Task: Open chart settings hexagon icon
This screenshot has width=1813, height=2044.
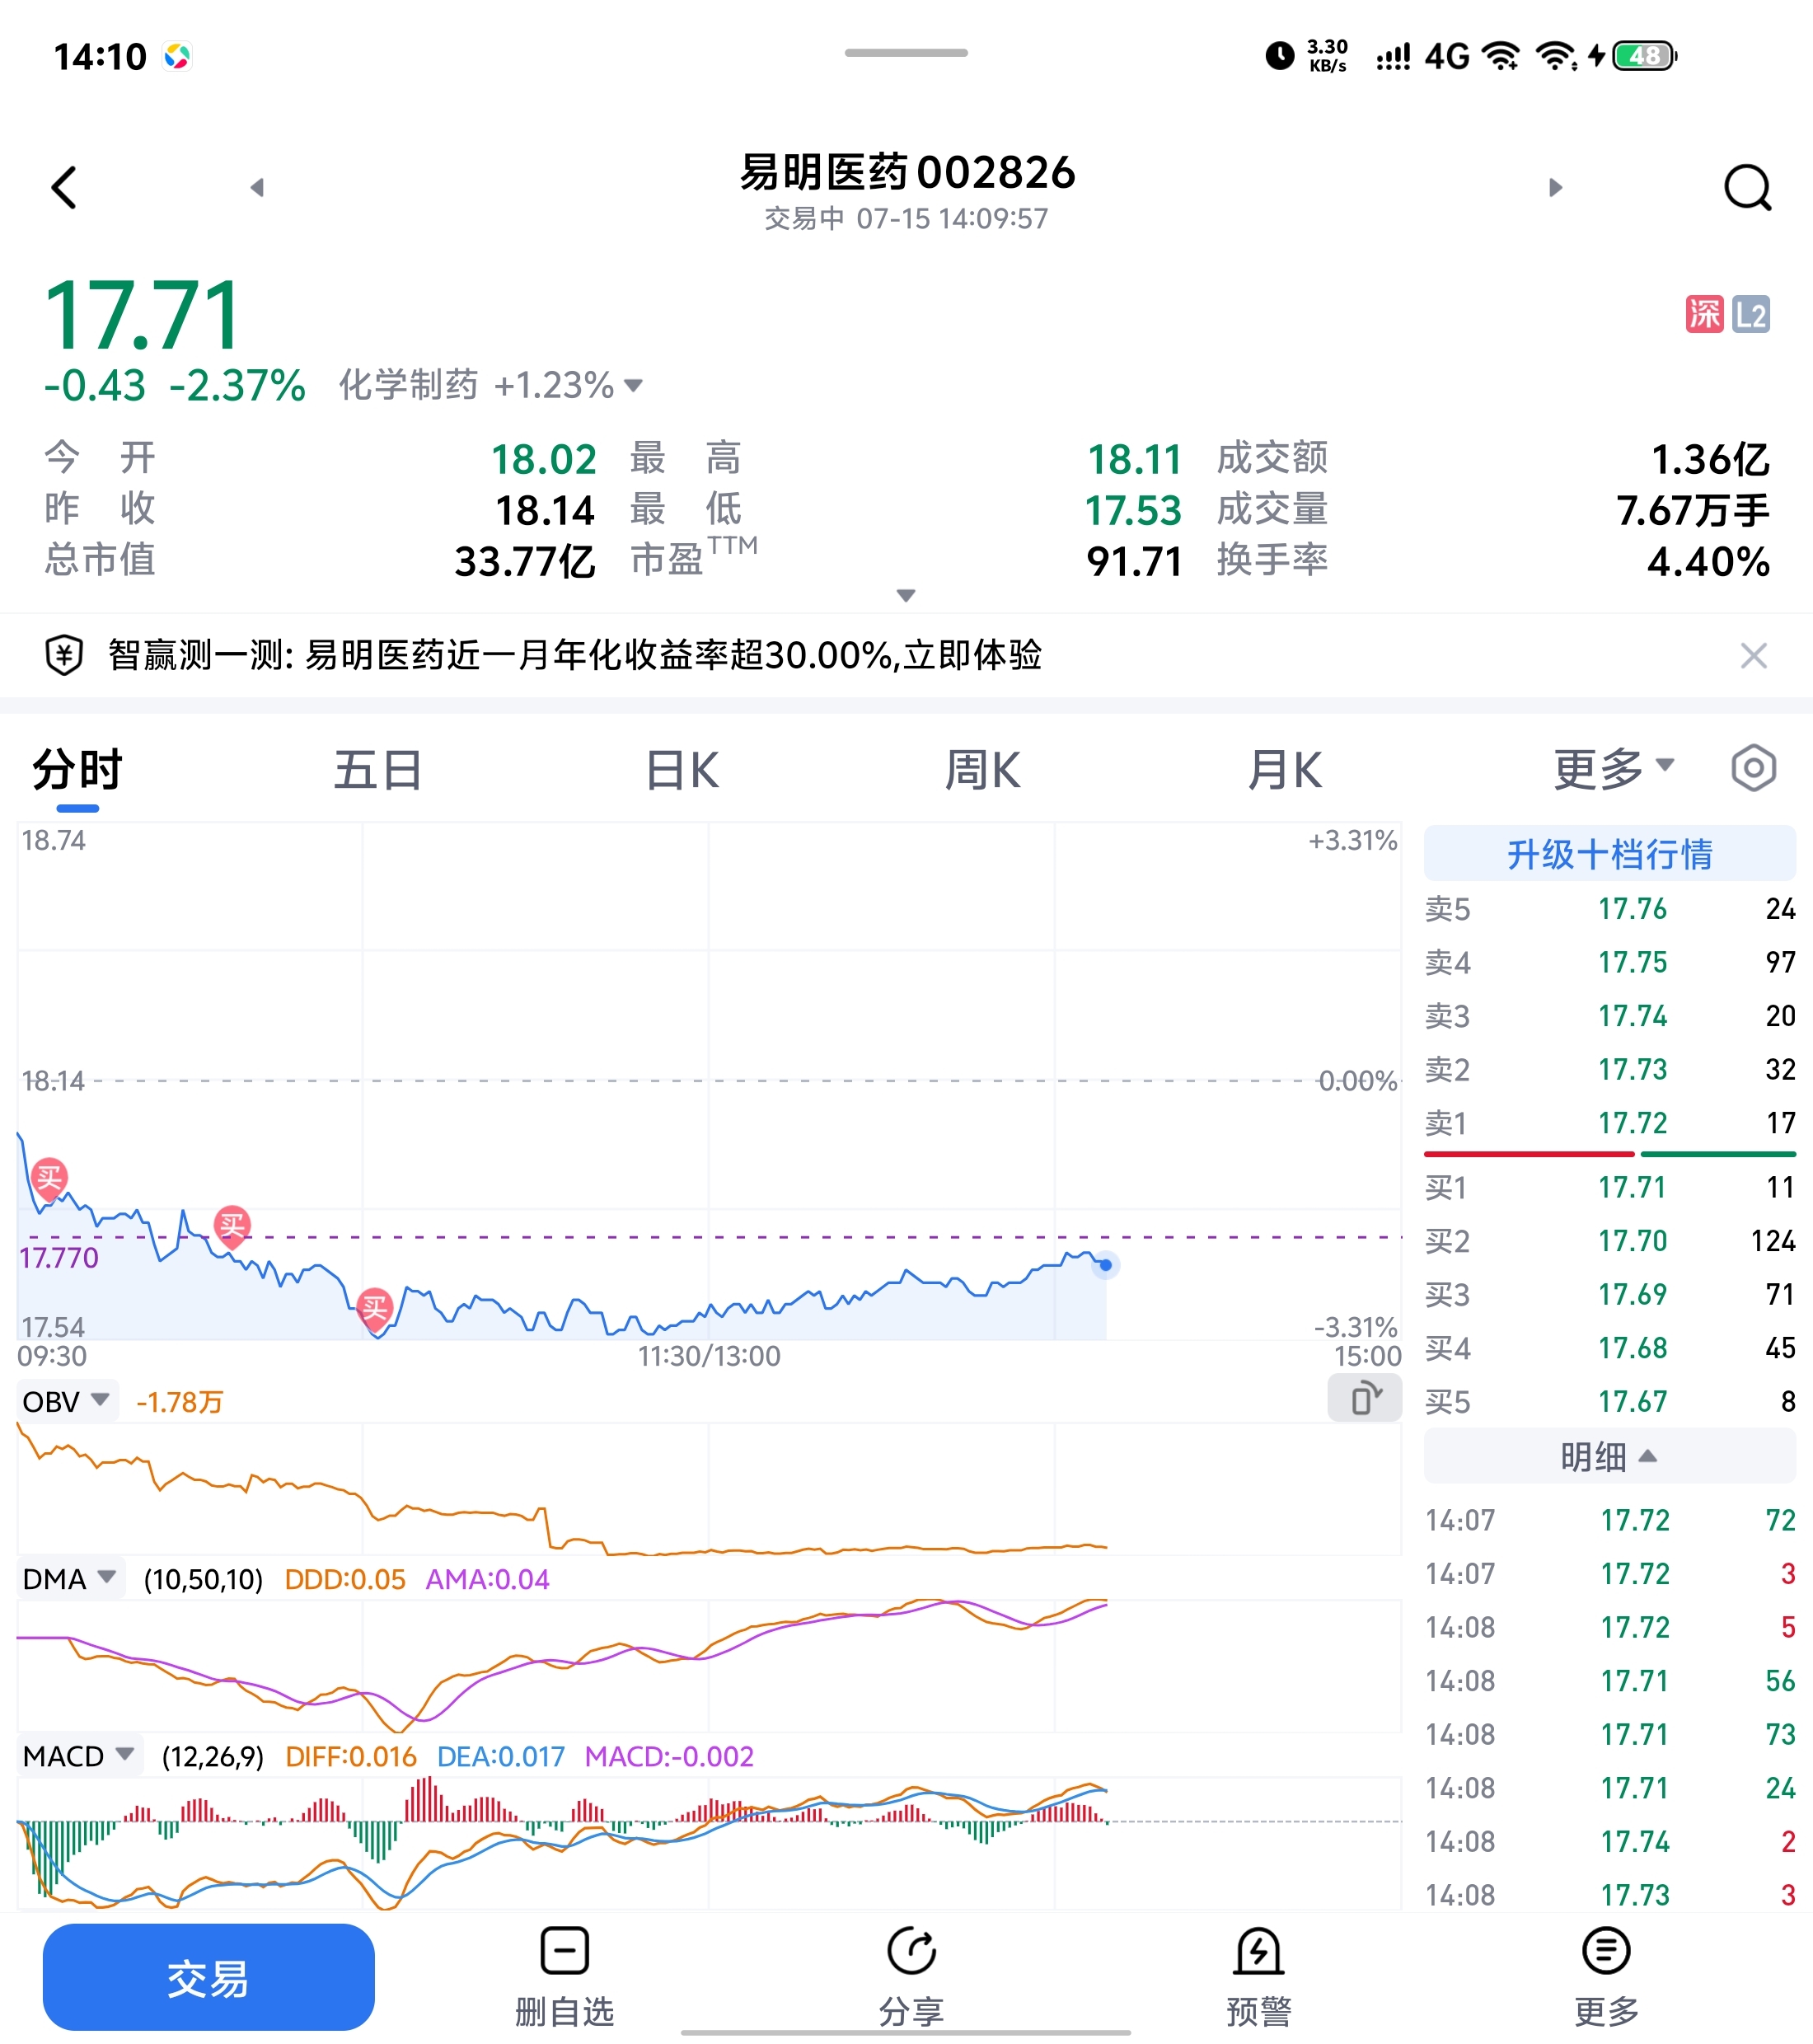Action: 1753,768
